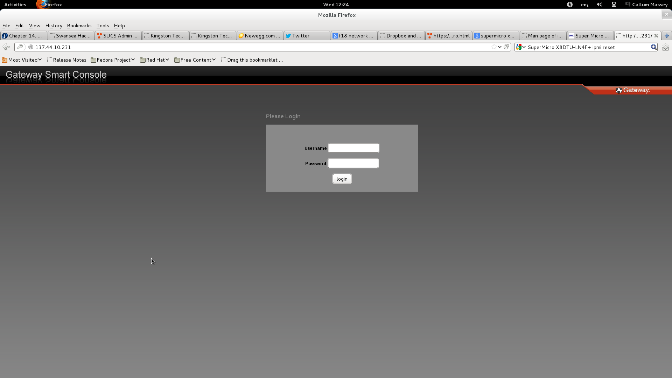
Task: Open the Edit menu
Action: (20, 26)
